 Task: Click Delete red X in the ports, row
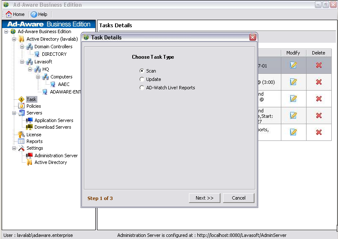click(x=319, y=132)
